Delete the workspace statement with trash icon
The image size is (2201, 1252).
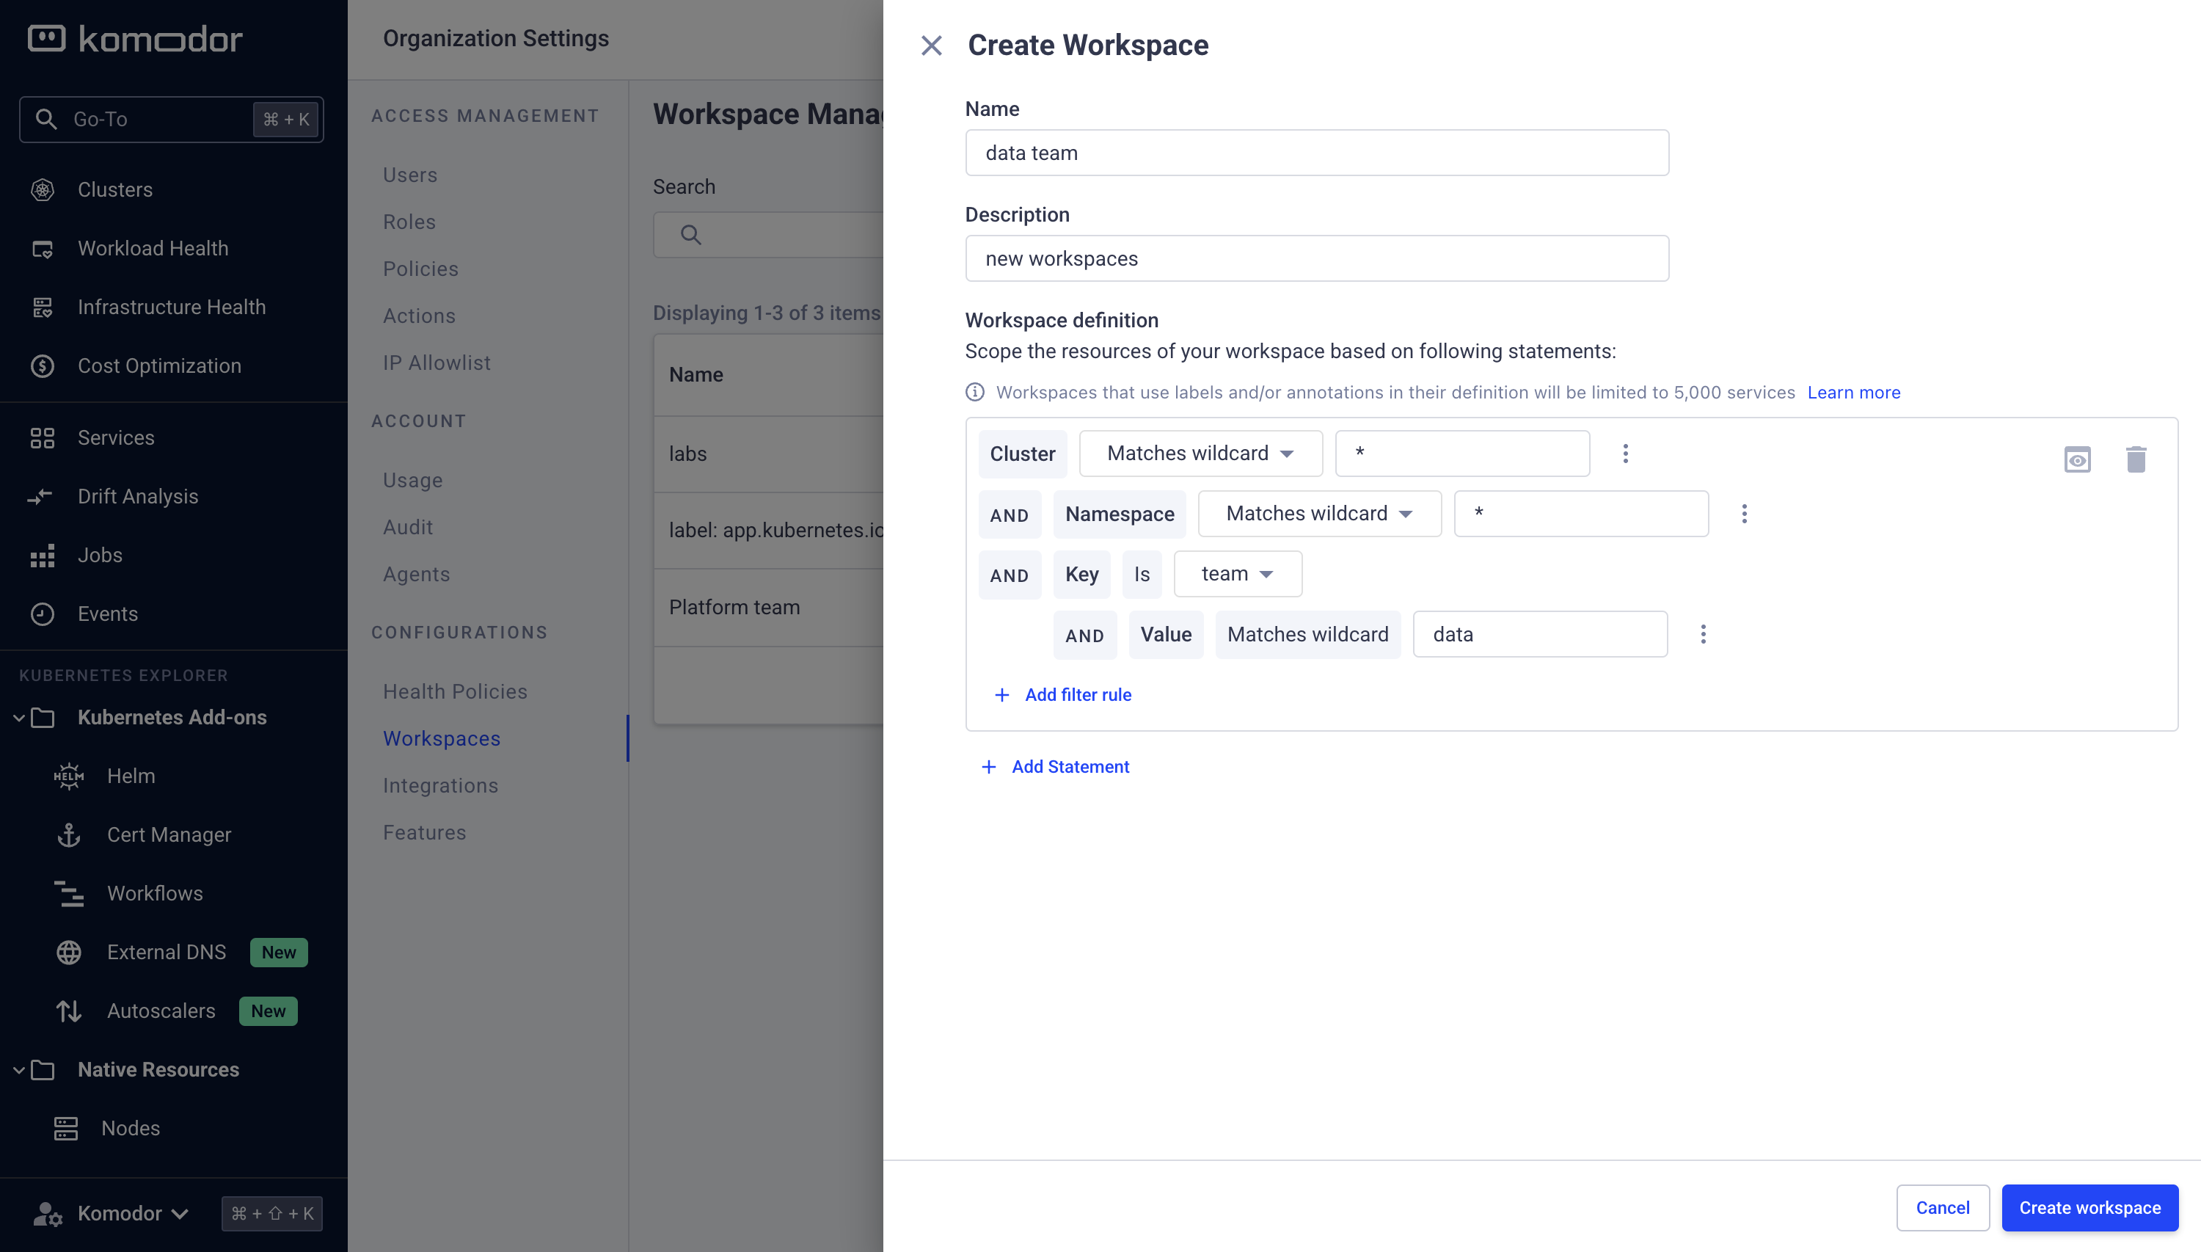tap(2136, 459)
